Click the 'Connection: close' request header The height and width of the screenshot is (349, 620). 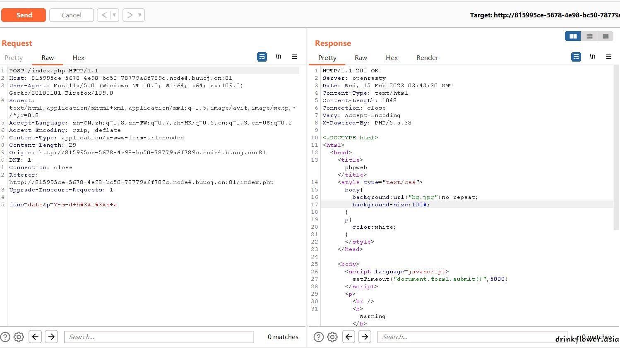click(x=41, y=167)
